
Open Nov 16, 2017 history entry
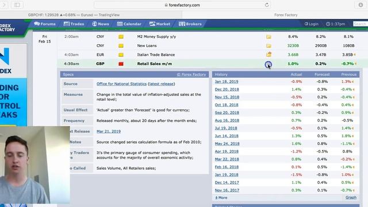227,190
